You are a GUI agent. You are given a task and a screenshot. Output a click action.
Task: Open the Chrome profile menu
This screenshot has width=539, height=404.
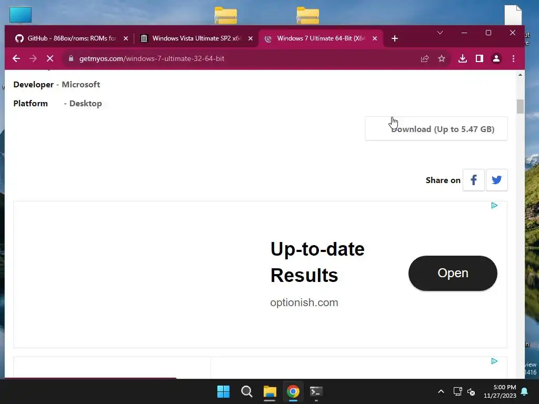[496, 59]
